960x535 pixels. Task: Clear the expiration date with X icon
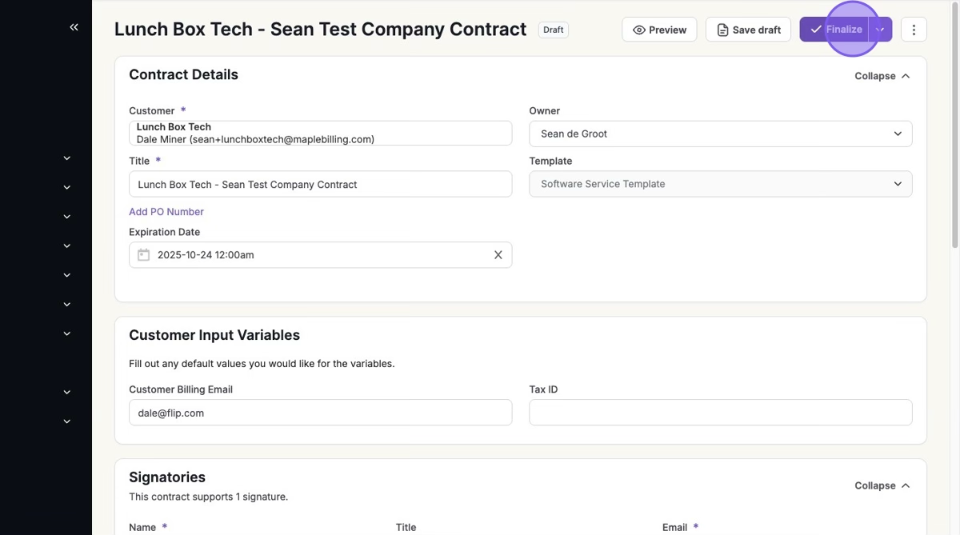(498, 255)
